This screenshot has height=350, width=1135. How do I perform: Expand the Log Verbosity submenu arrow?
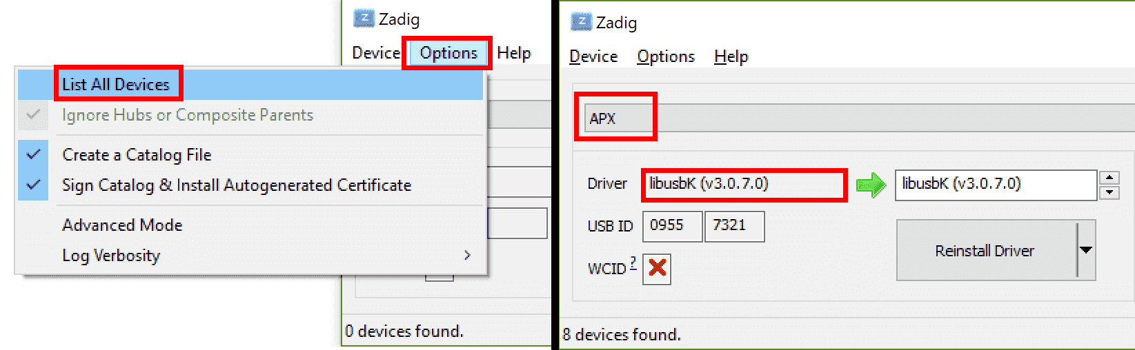tap(467, 256)
